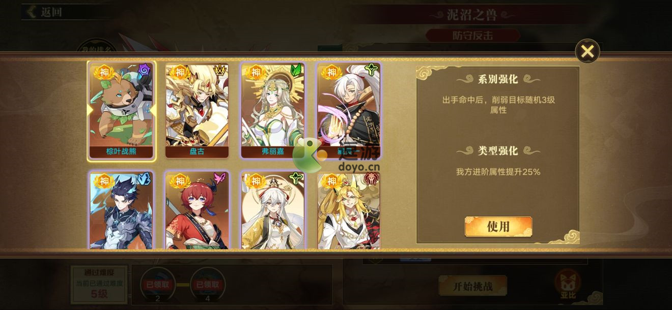Choose the 弗丽嘉 character card
672x310 pixels.
pyautogui.click(x=273, y=111)
